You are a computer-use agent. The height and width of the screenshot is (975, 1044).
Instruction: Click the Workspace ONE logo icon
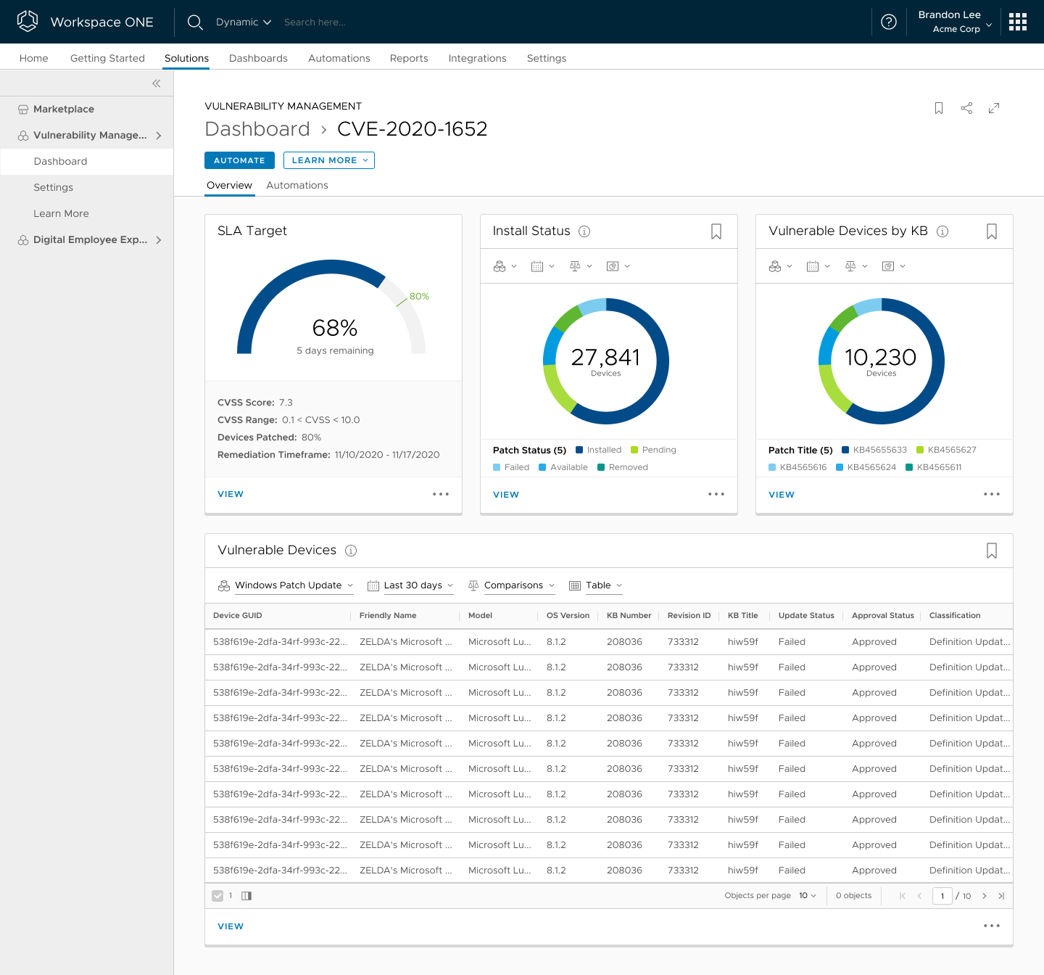coord(28,21)
